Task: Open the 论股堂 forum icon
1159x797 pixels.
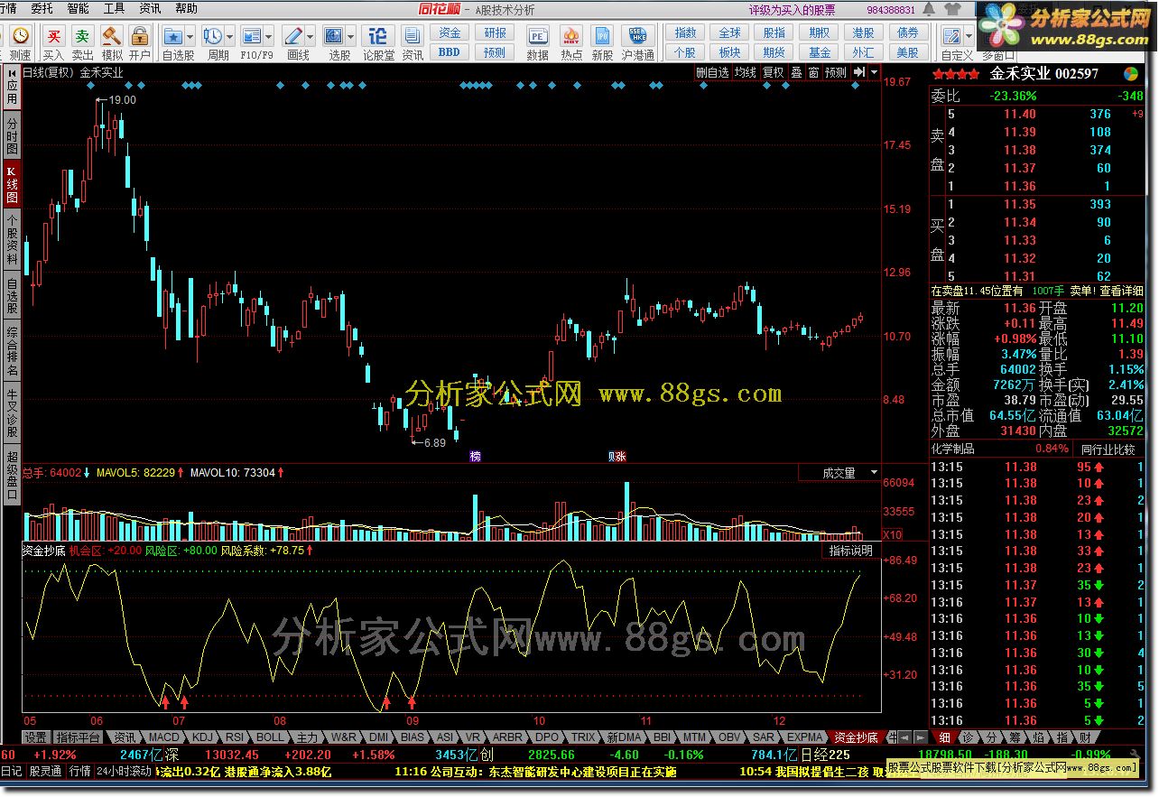Action: 378,36
